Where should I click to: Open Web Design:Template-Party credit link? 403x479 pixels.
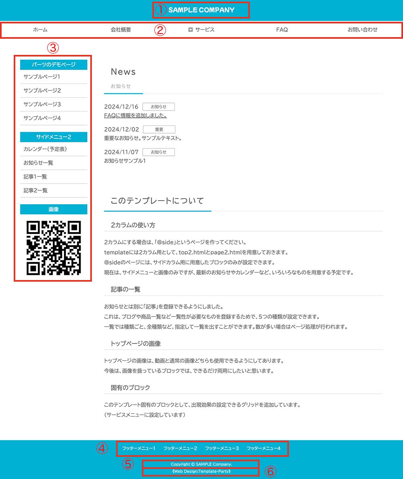[201, 471]
